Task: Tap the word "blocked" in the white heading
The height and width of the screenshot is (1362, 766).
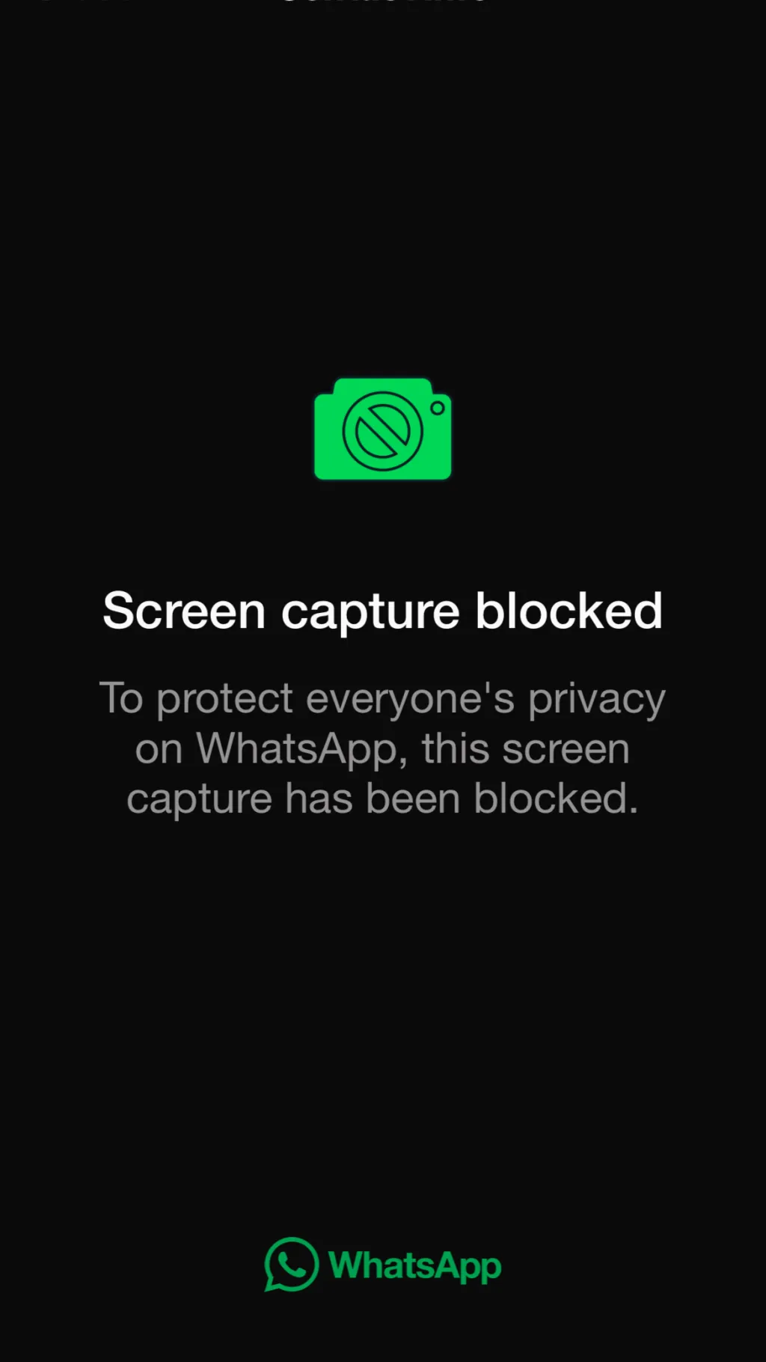Action: (569, 610)
